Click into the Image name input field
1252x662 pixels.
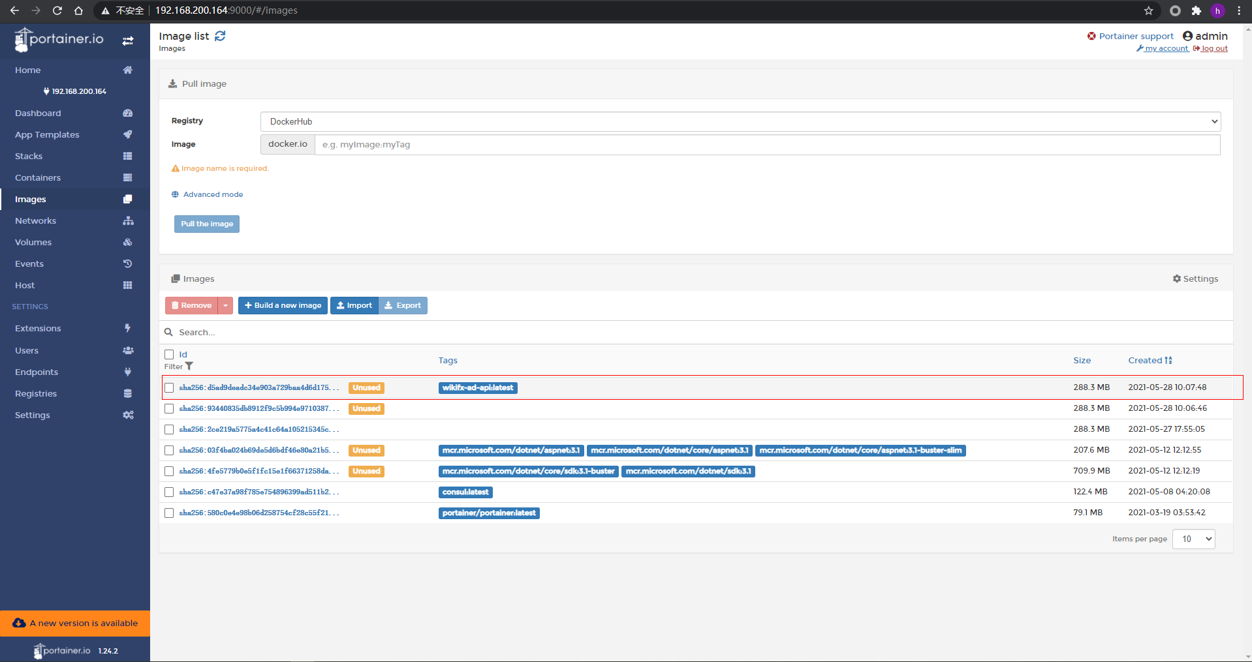(x=768, y=145)
